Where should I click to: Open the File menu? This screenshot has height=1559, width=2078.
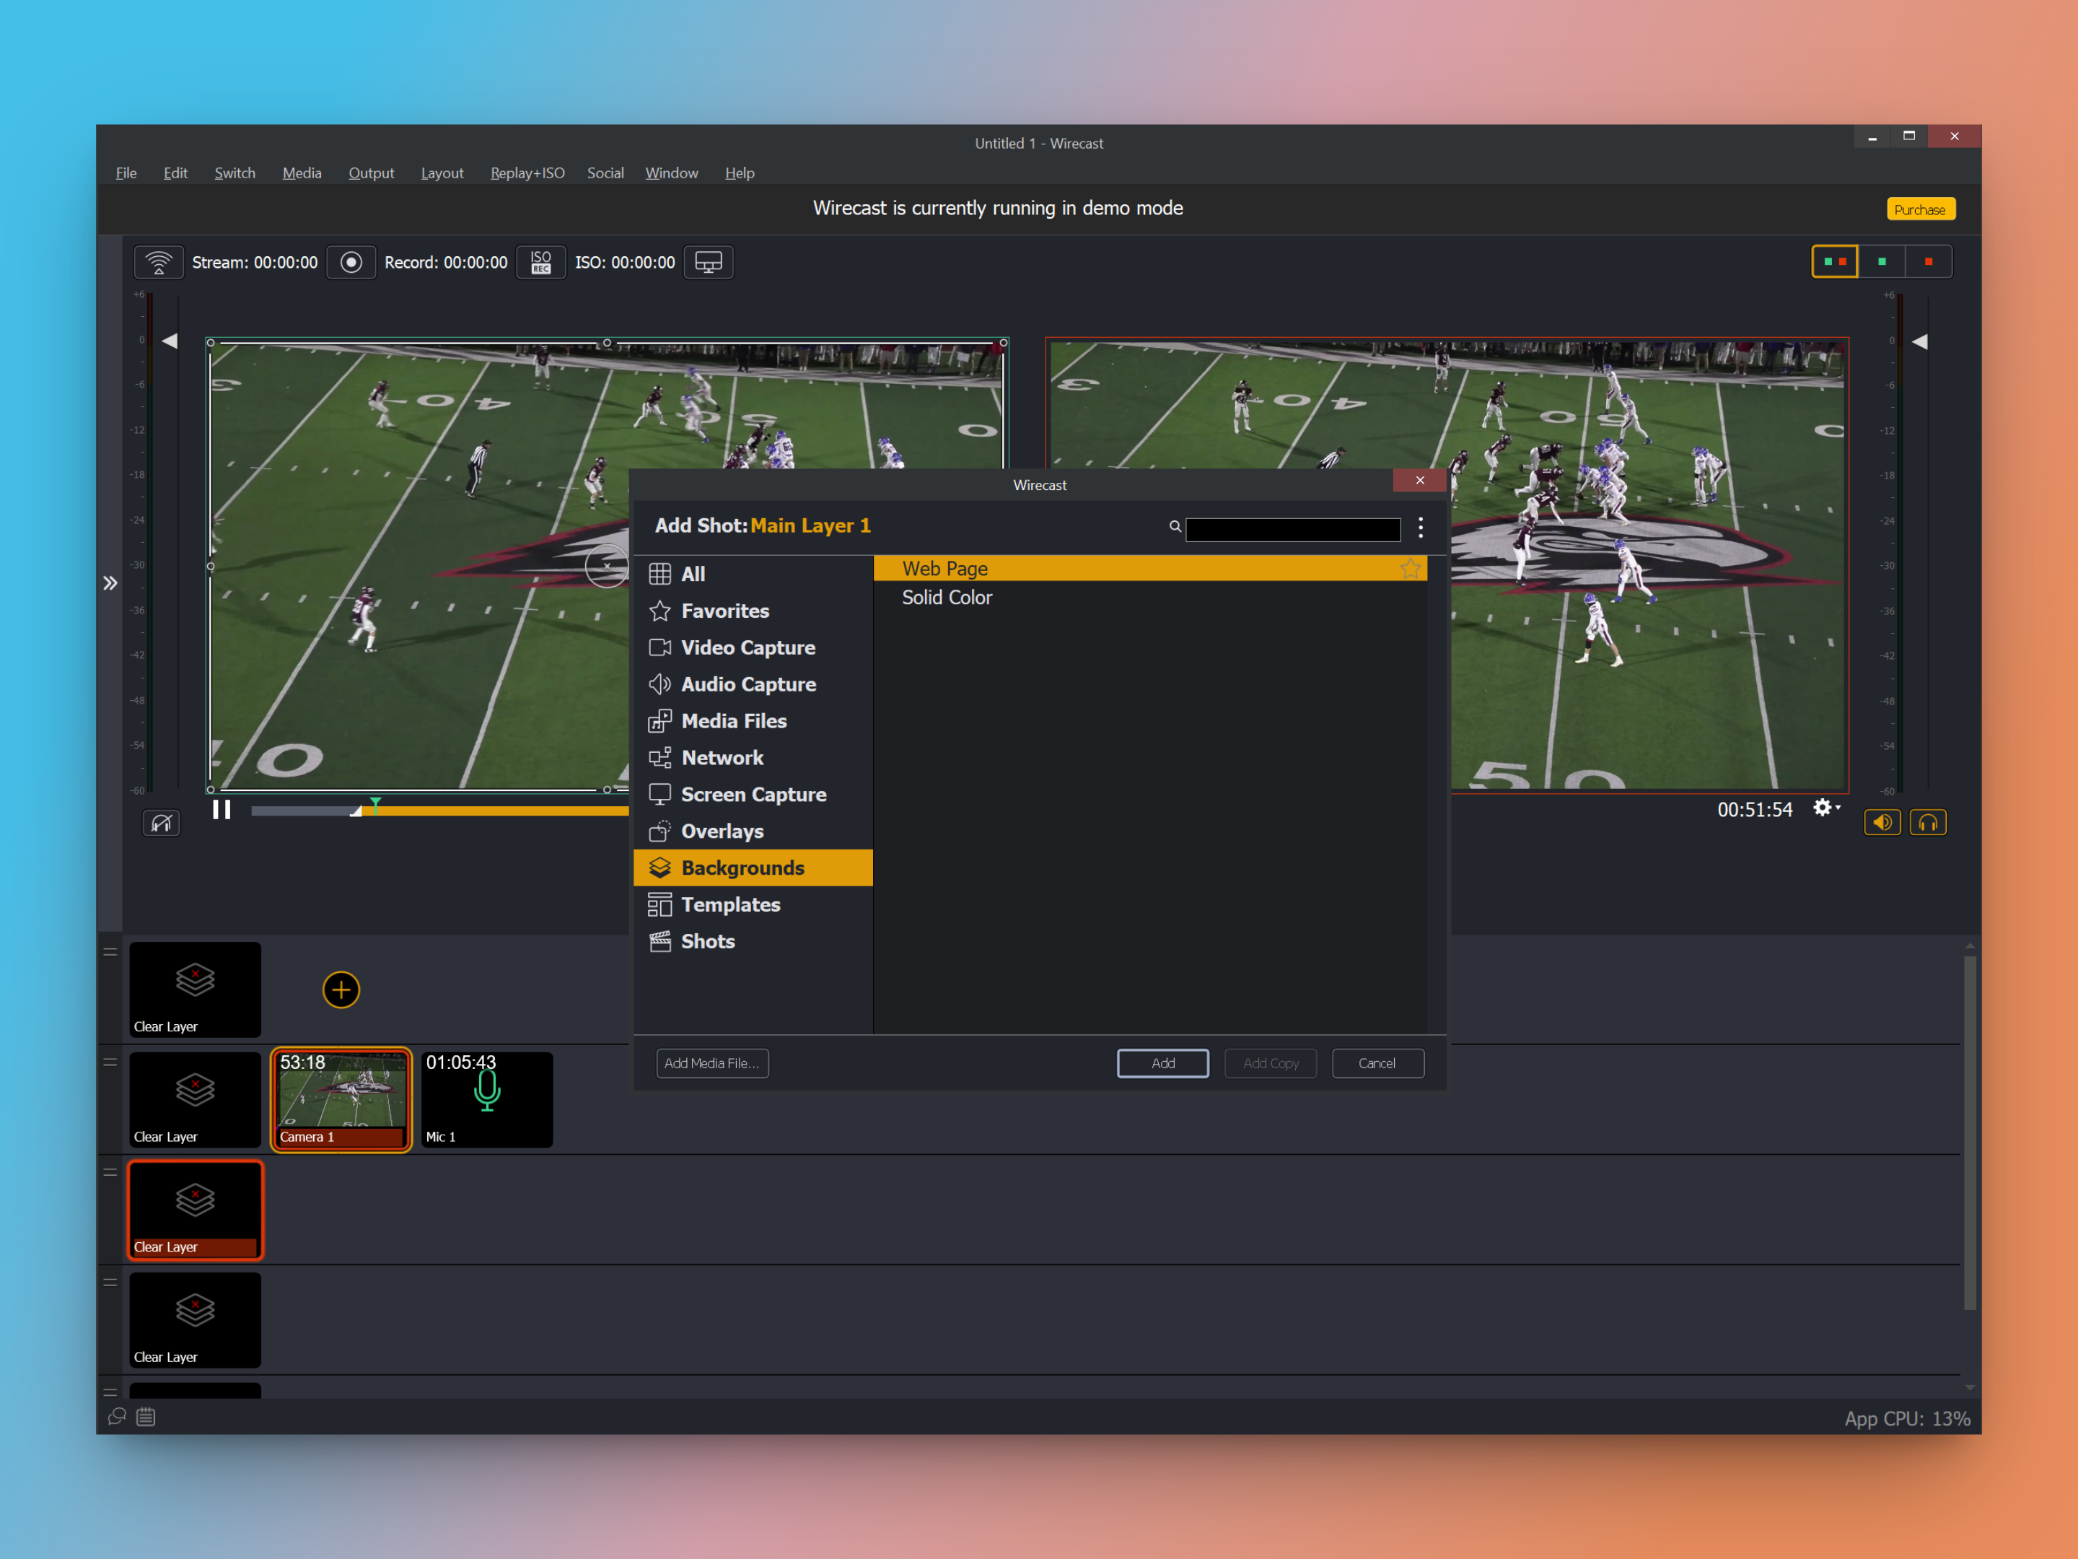[x=126, y=173]
